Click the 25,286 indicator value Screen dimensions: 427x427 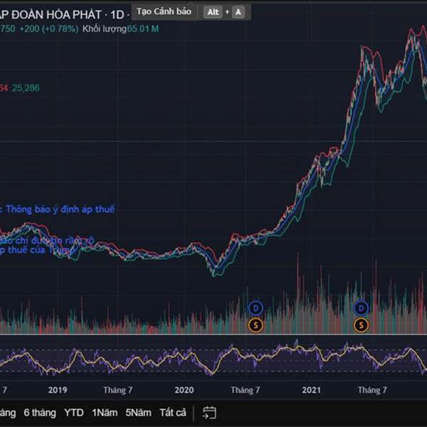coord(26,88)
